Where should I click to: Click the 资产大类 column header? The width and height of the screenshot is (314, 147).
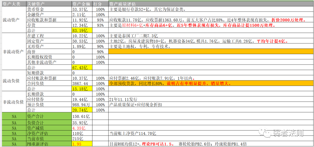[14, 4]
